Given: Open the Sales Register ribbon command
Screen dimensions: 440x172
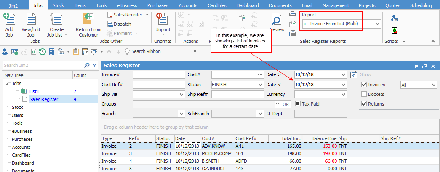Looking at the screenshot, I should pyautogui.click(x=128, y=15).
